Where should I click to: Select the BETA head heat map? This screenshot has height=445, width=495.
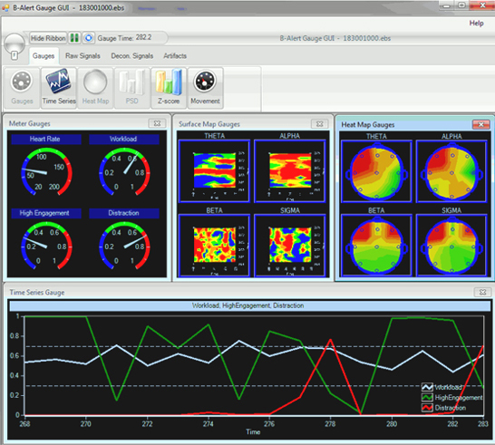coord(376,246)
